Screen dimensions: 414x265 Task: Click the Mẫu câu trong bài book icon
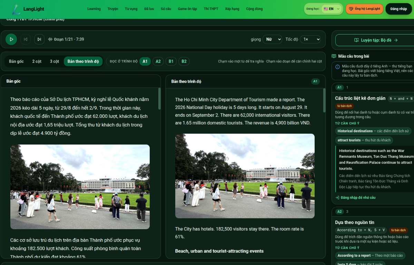(x=334, y=56)
